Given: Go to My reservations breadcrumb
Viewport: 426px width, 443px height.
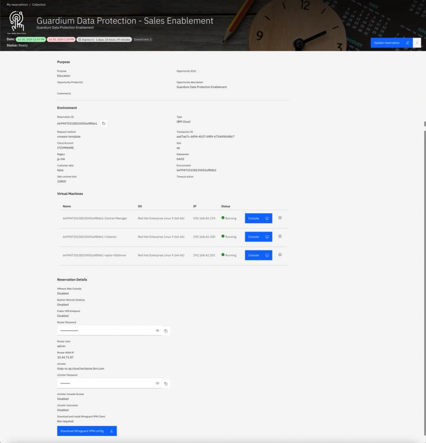Looking at the screenshot, I should tap(17, 5).
